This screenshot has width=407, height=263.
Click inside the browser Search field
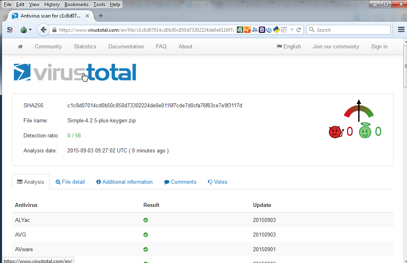351,30
